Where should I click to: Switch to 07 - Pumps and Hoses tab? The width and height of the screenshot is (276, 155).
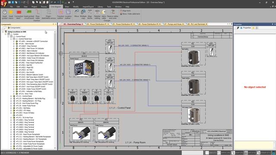[173, 24]
